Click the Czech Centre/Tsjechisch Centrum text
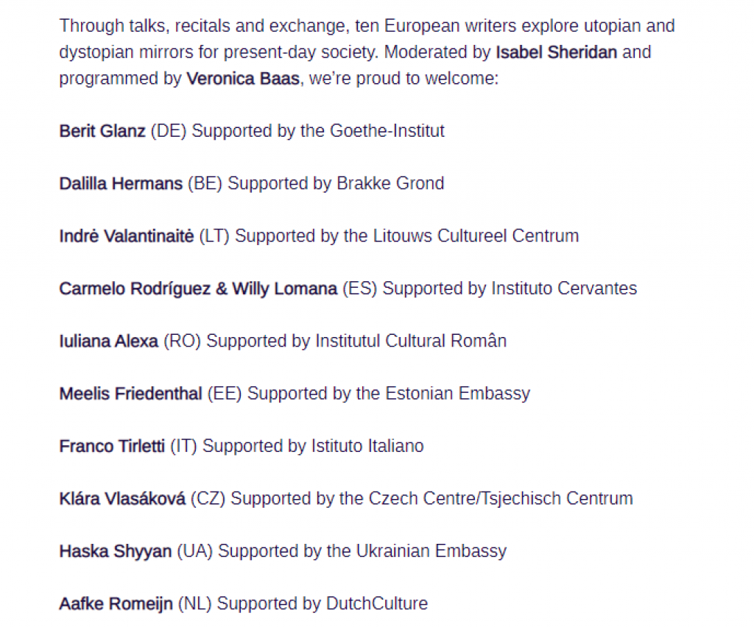 click(x=501, y=498)
